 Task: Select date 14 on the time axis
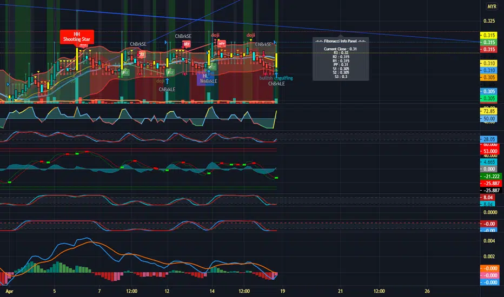(212, 291)
